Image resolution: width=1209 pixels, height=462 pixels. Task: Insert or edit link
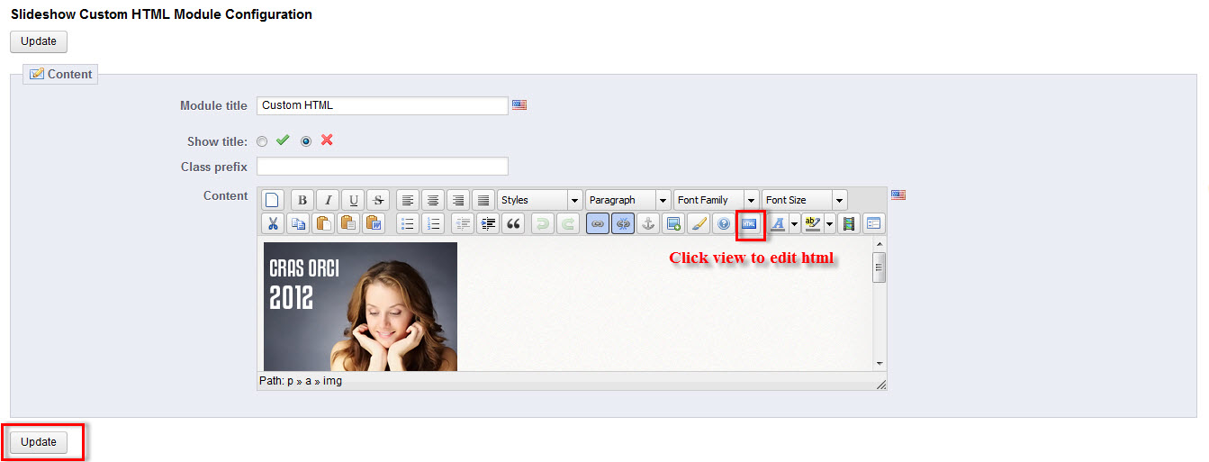click(x=597, y=223)
